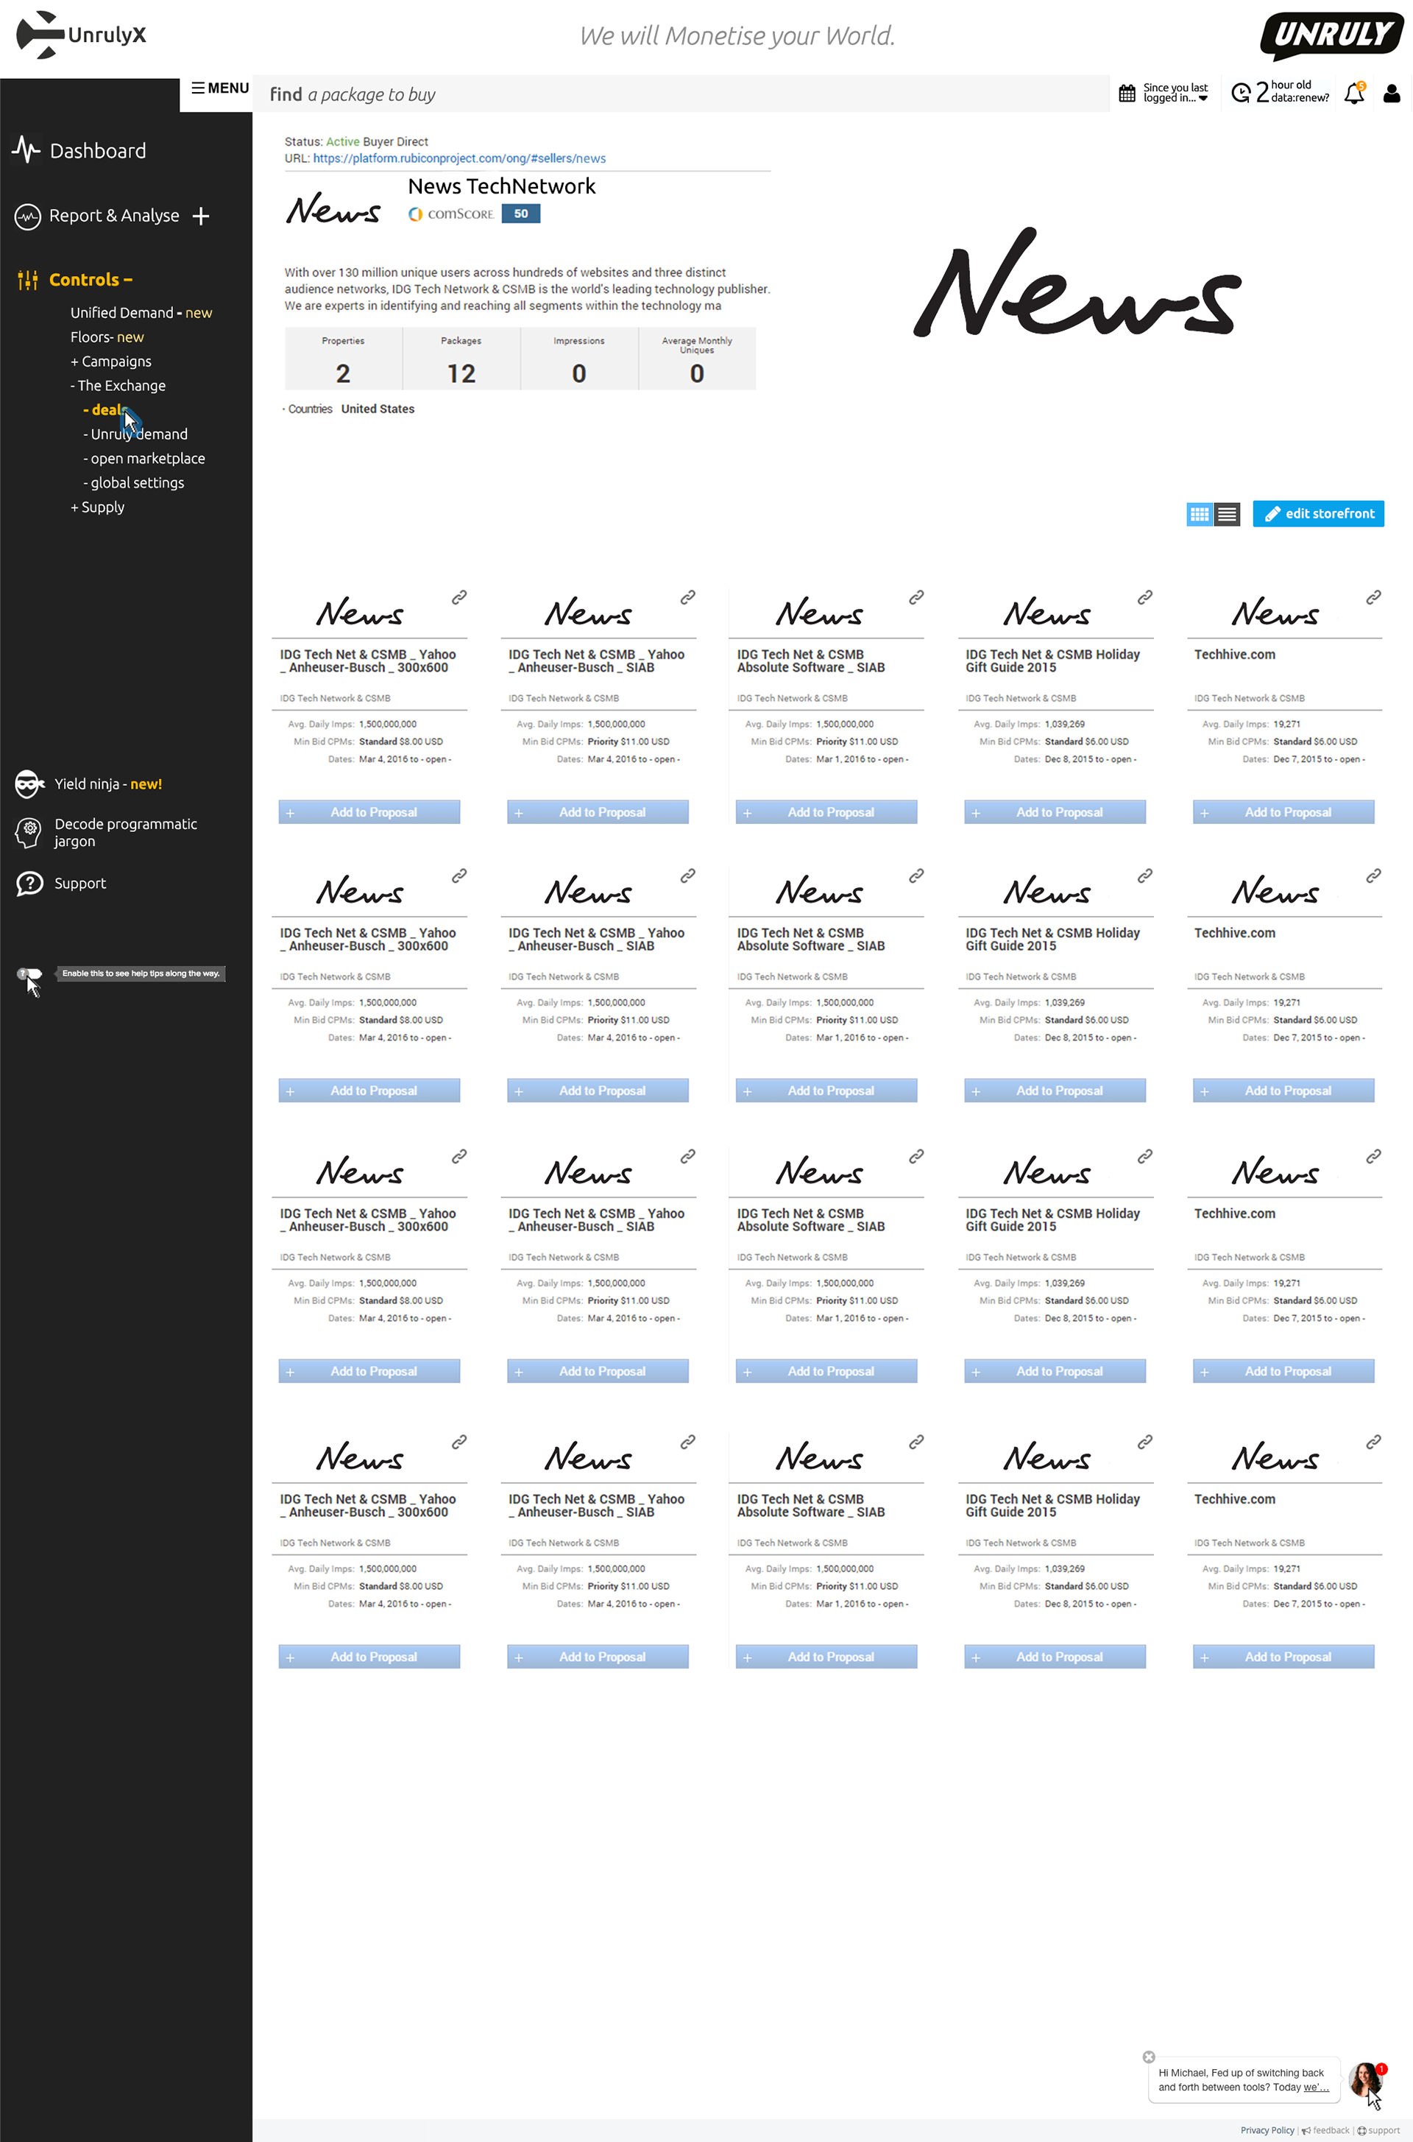This screenshot has height=2142, width=1413.
Task: Open the notifications bell
Action: coord(1354,93)
